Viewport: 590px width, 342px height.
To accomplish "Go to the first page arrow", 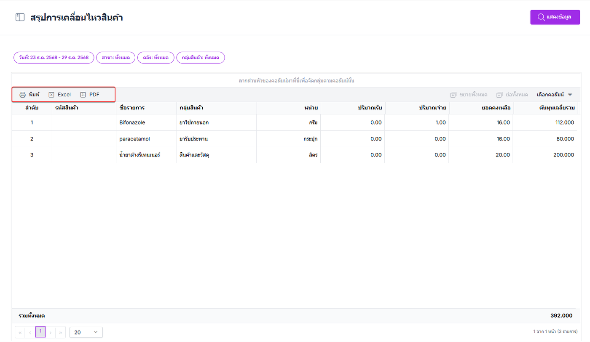I will pyautogui.click(x=20, y=332).
